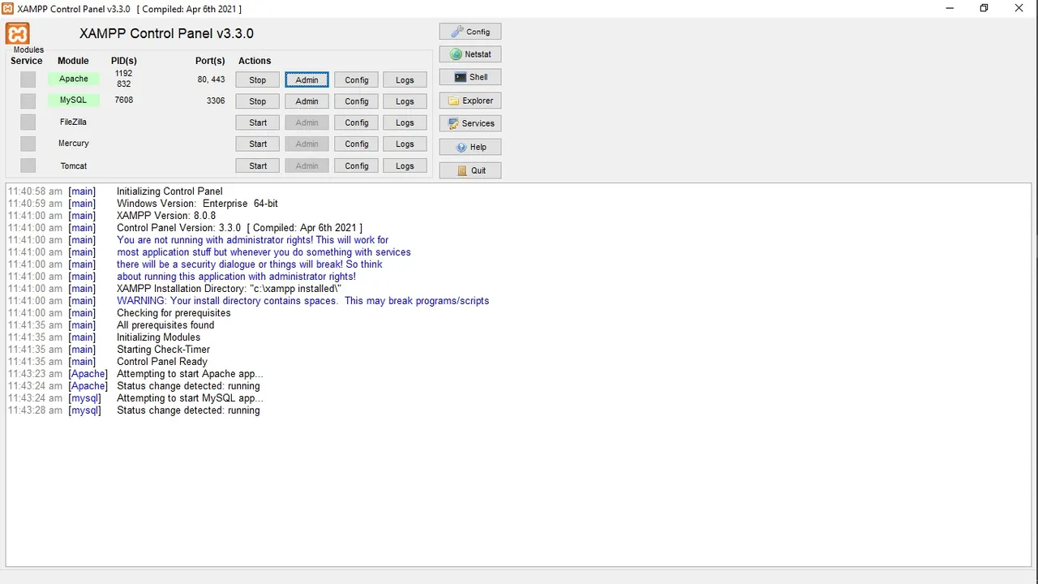Screen dimensions: 1038x584
Task: Close the XAMPP Control Panel window
Action: tap(1019, 8)
